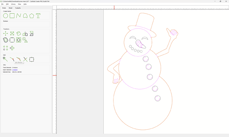Screen dimensions: 229x137
Task: Open the Linear Array tool
Action: tap(6, 48)
